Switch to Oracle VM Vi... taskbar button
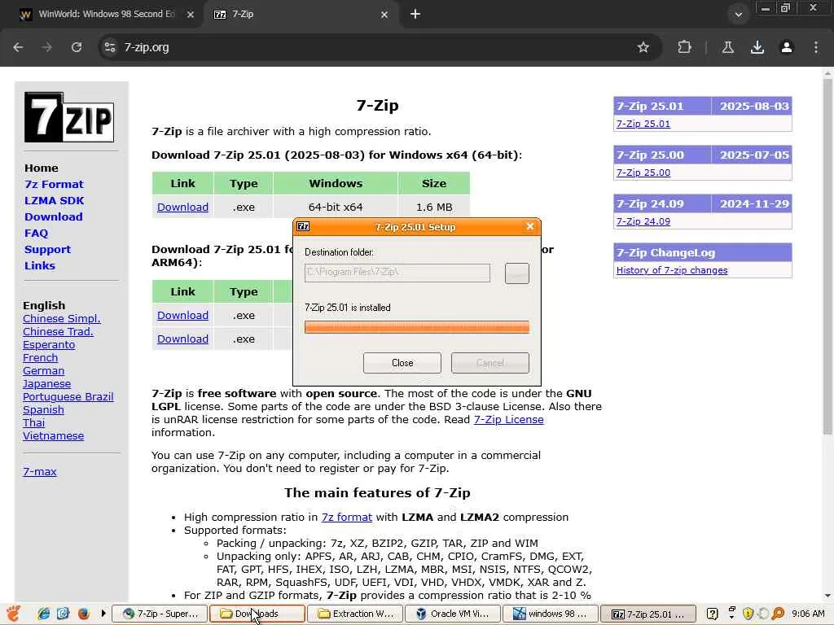 [x=452, y=614]
